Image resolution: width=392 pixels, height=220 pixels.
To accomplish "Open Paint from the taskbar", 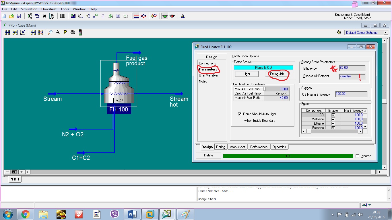I will (x=186, y=214).
